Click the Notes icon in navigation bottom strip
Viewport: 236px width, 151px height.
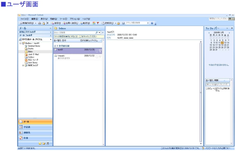(40, 143)
